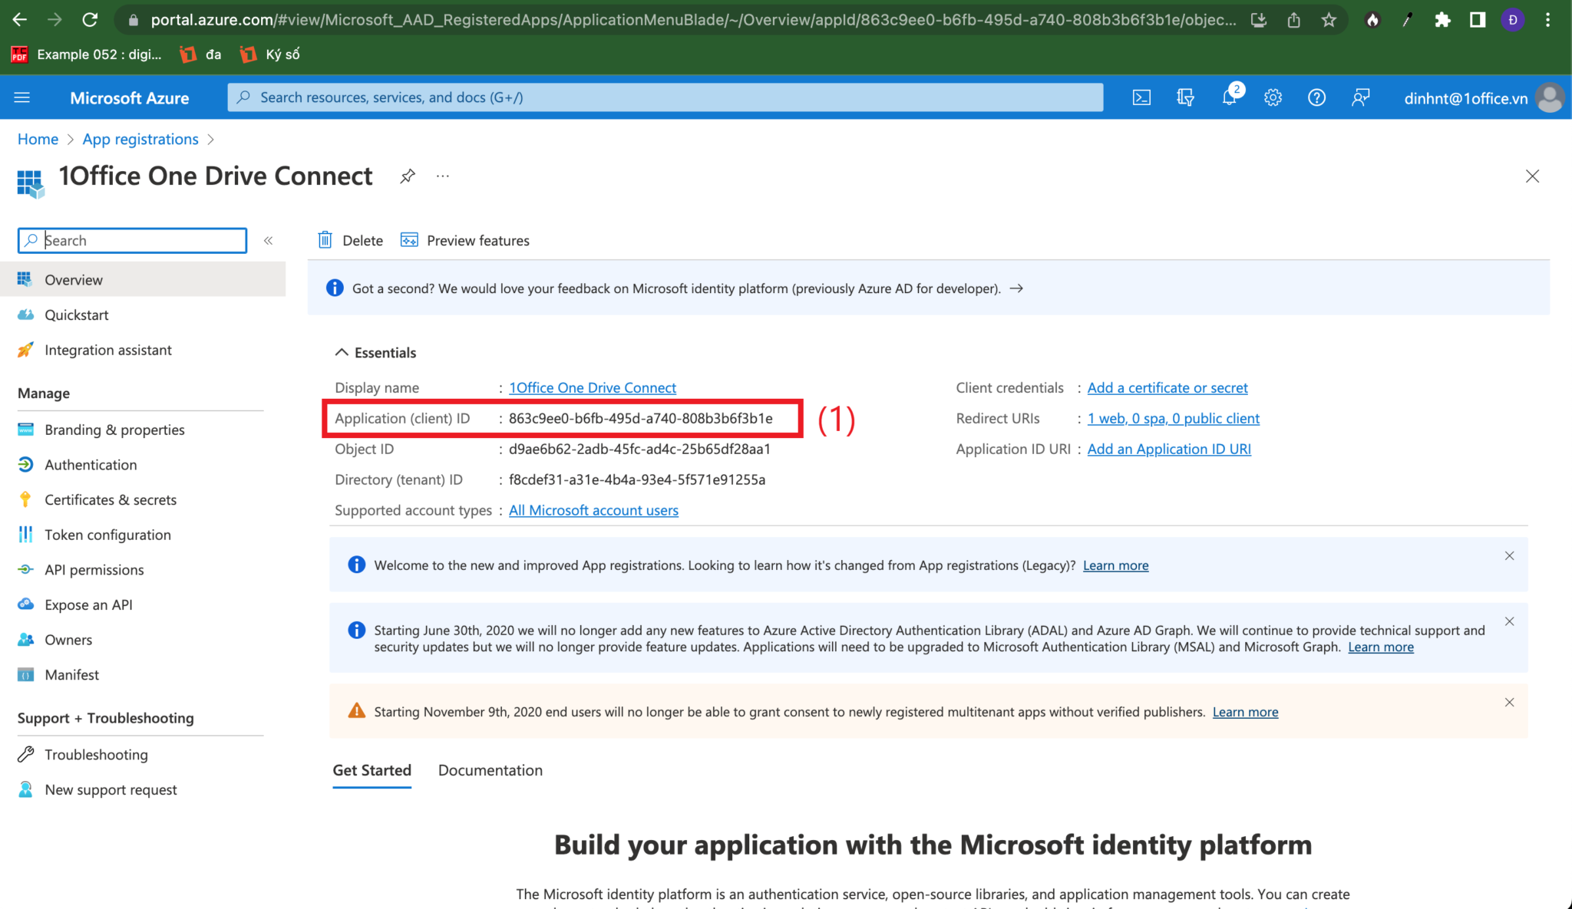Open the app Manifest
The width and height of the screenshot is (1572, 909).
pyautogui.click(x=71, y=674)
